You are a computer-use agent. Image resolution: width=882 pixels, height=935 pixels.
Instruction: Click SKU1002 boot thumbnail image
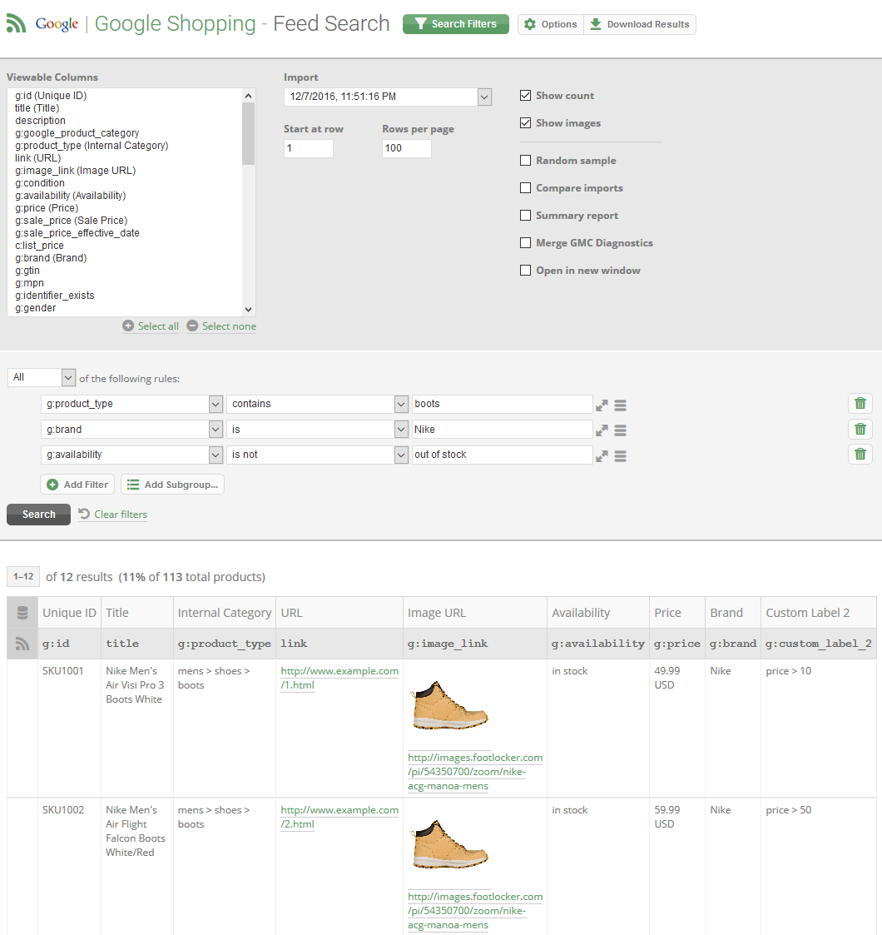pyautogui.click(x=450, y=844)
